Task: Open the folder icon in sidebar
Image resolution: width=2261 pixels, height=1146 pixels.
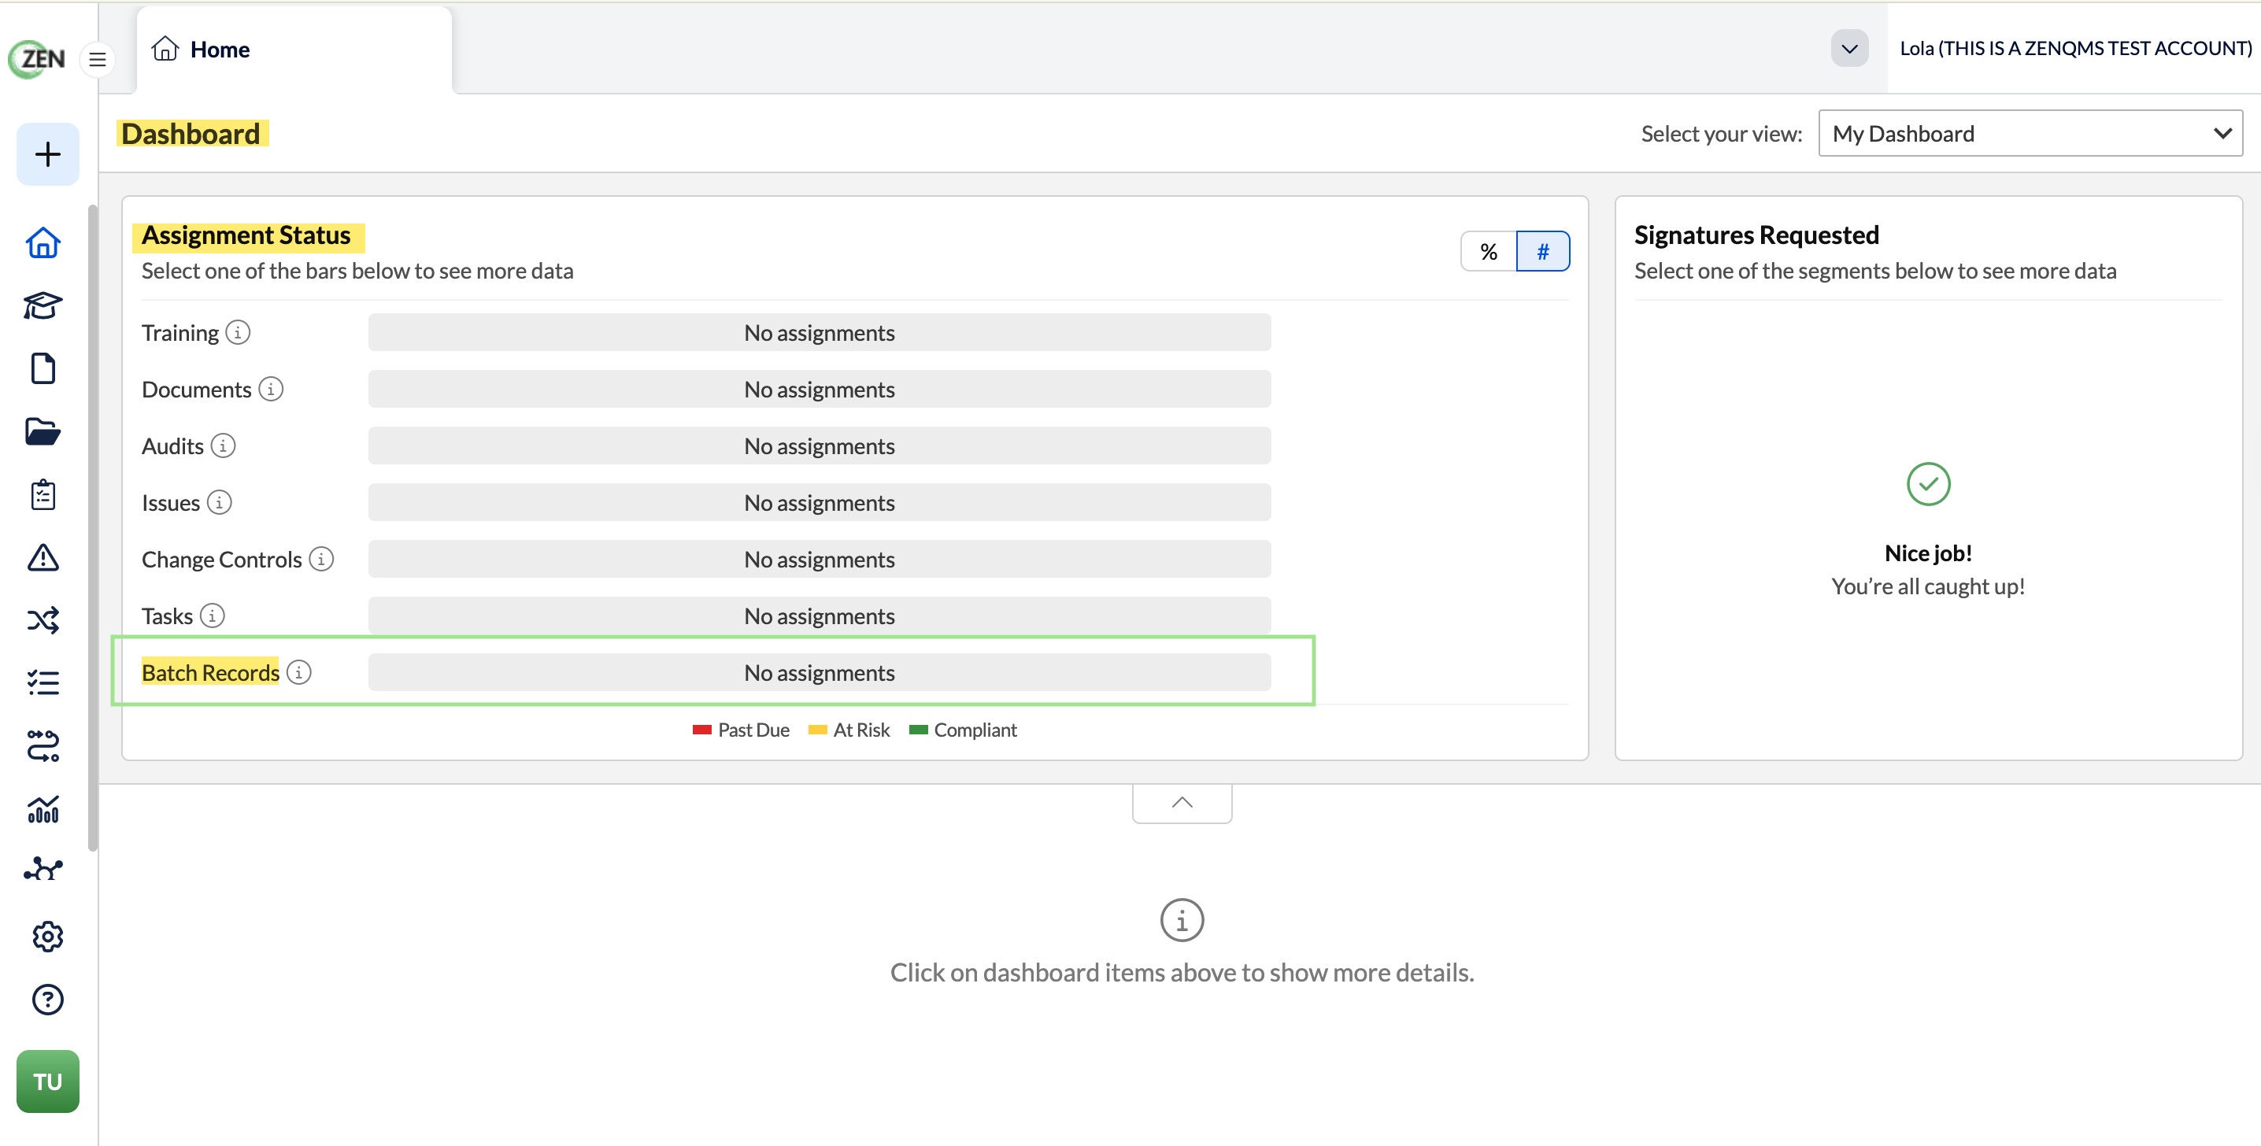Action: click(x=43, y=432)
